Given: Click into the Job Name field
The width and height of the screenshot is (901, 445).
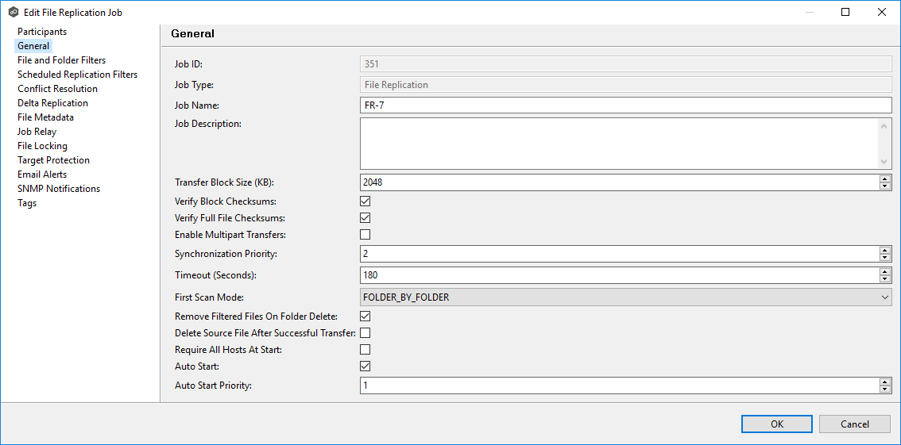Looking at the screenshot, I should coord(625,105).
